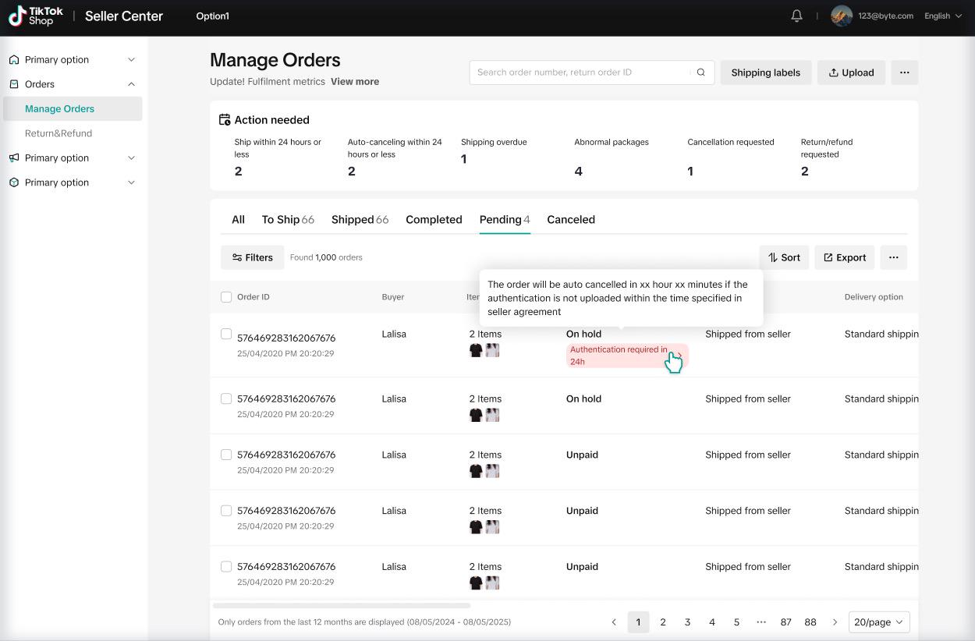Open the more menu next to Export
The height and width of the screenshot is (641, 975).
pyautogui.click(x=893, y=257)
